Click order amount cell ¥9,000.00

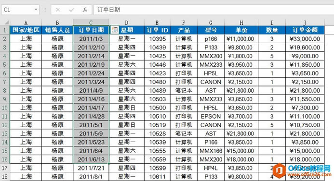[305, 56]
